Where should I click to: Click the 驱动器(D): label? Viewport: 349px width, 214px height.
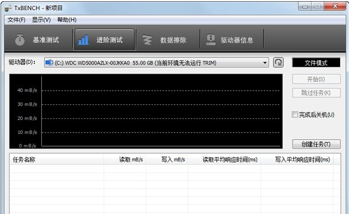pos(22,62)
